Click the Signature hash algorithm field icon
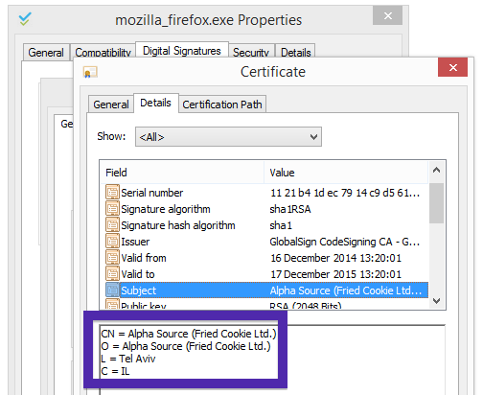 coord(112,225)
